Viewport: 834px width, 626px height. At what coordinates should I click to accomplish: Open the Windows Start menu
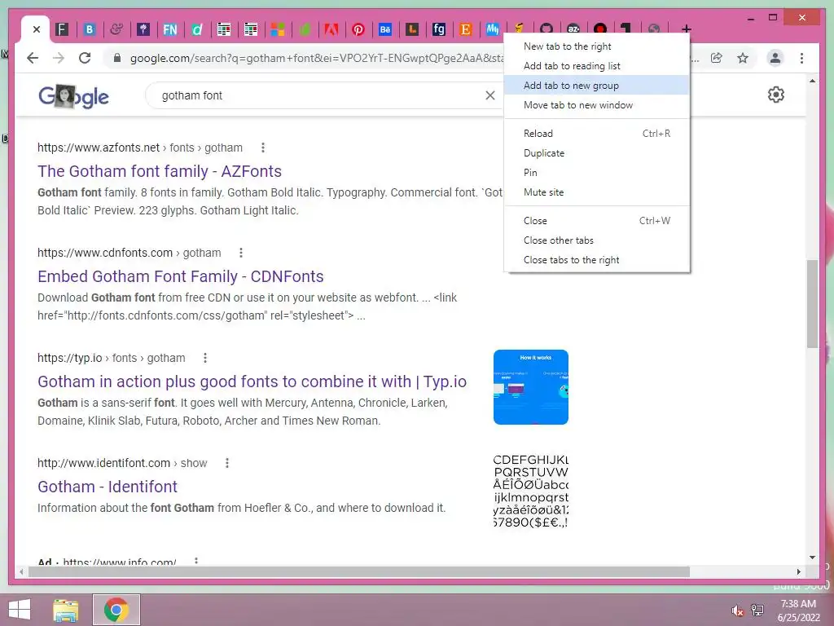pos(20,610)
